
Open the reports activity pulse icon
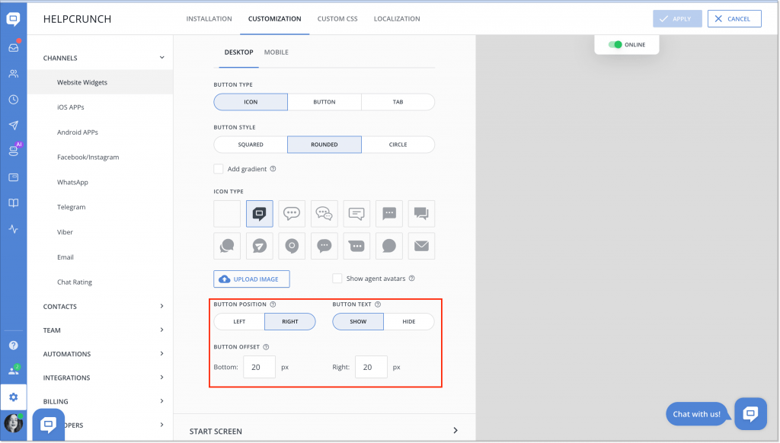tap(14, 228)
